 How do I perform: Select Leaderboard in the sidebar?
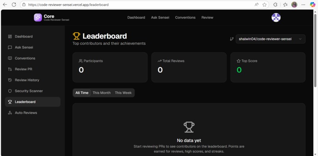pyautogui.click(x=33, y=102)
